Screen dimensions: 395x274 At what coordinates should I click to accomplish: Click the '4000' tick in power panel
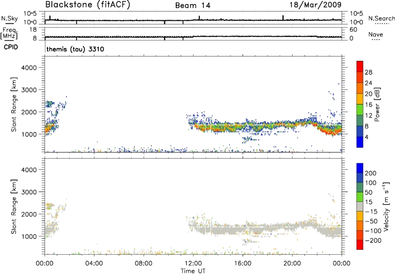tap(29, 68)
